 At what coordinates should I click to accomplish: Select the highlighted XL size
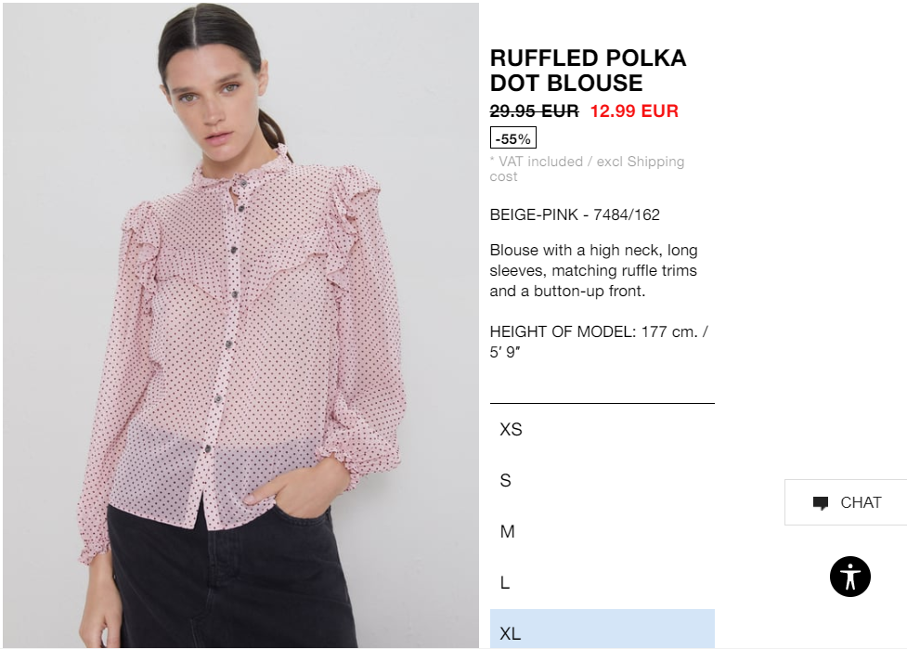tap(603, 630)
